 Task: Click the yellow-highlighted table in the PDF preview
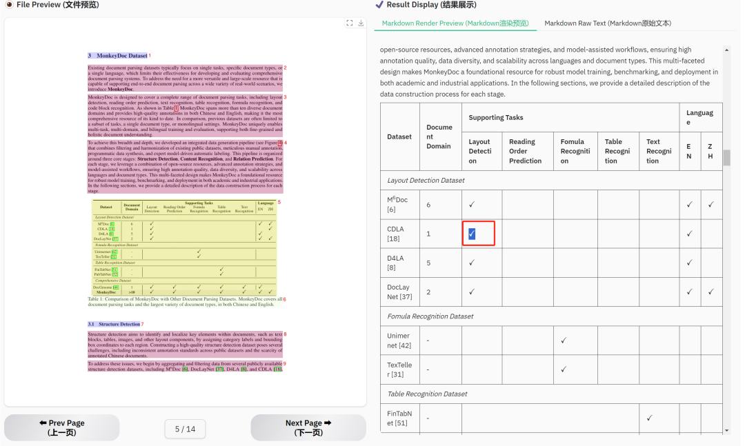(184, 248)
